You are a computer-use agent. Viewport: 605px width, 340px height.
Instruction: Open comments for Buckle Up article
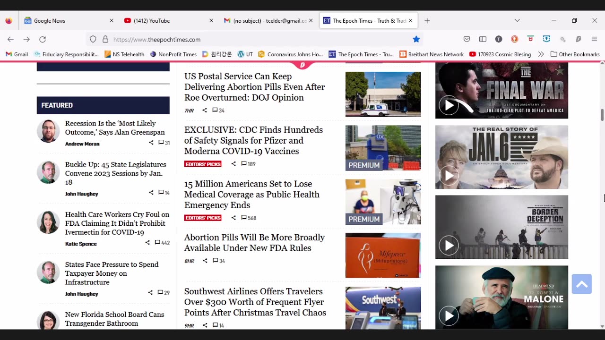(x=164, y=193)
